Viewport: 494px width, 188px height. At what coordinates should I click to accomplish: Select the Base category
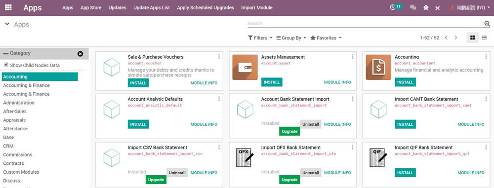pos(8,137)
